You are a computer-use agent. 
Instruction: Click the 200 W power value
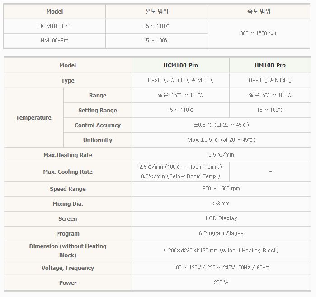pos(221,283)
